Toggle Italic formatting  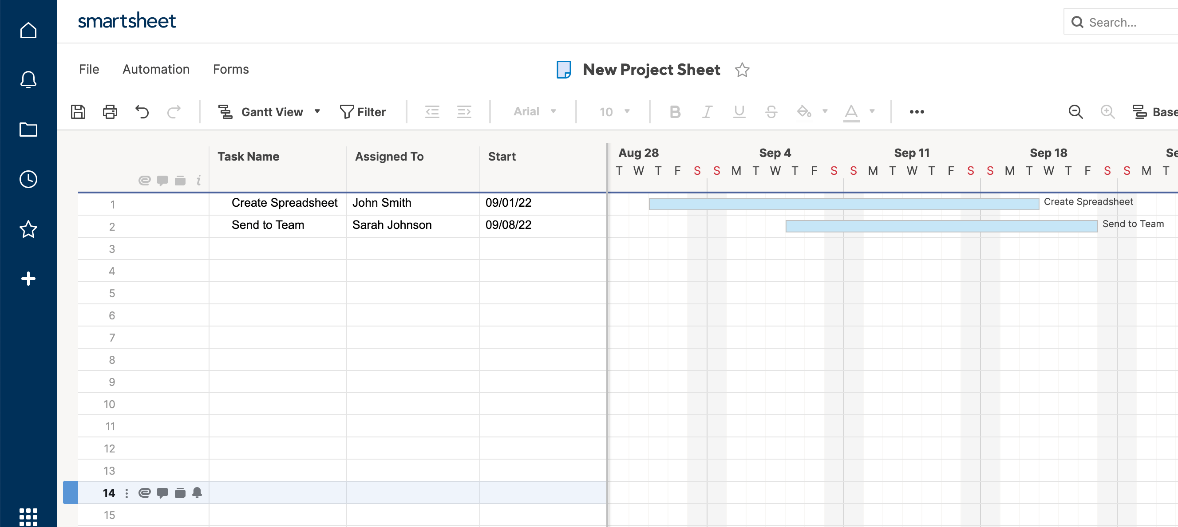(x=707, y=111)
